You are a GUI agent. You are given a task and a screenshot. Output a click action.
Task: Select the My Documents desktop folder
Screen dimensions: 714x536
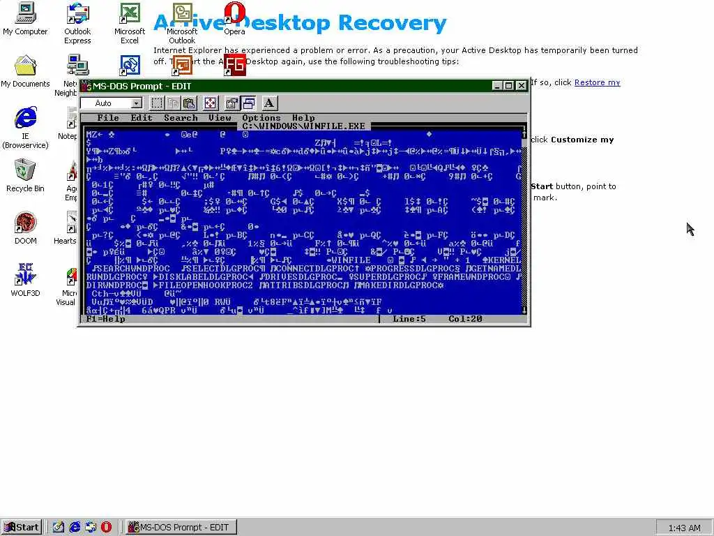pos(25,72)
